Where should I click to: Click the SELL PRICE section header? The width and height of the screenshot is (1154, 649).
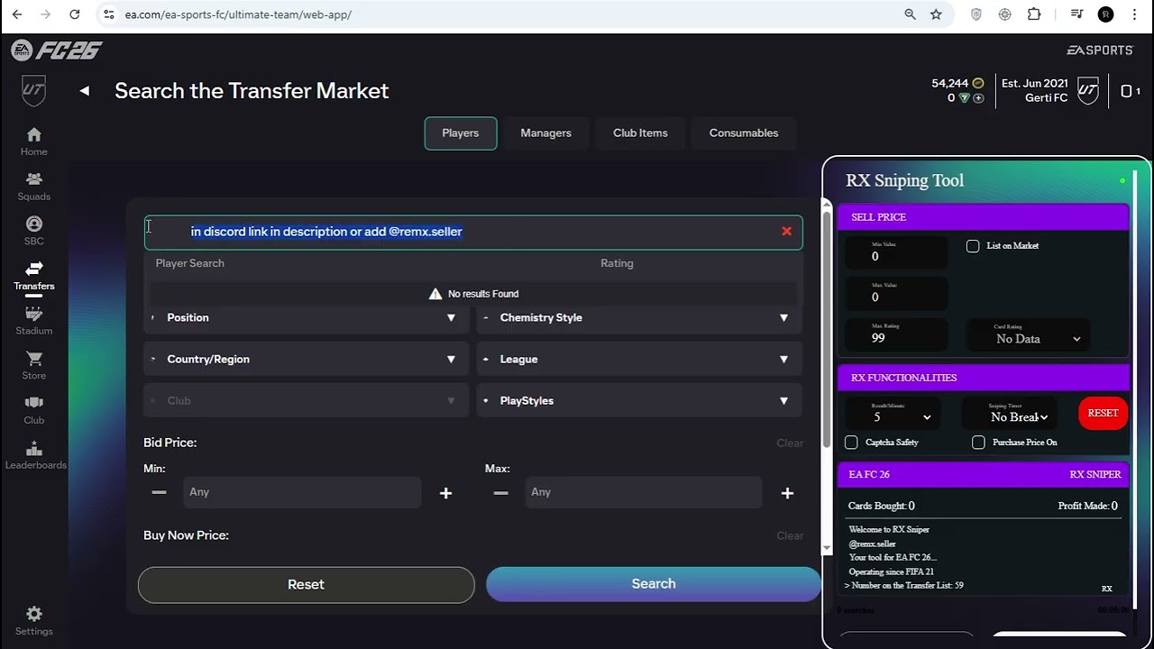tap(983, 217)
